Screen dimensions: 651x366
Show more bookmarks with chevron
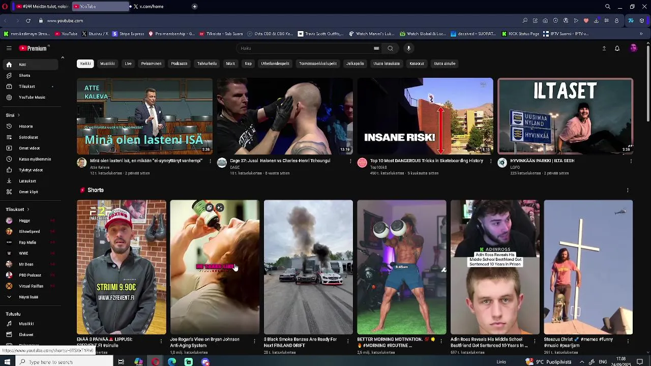tap(641, 34)
